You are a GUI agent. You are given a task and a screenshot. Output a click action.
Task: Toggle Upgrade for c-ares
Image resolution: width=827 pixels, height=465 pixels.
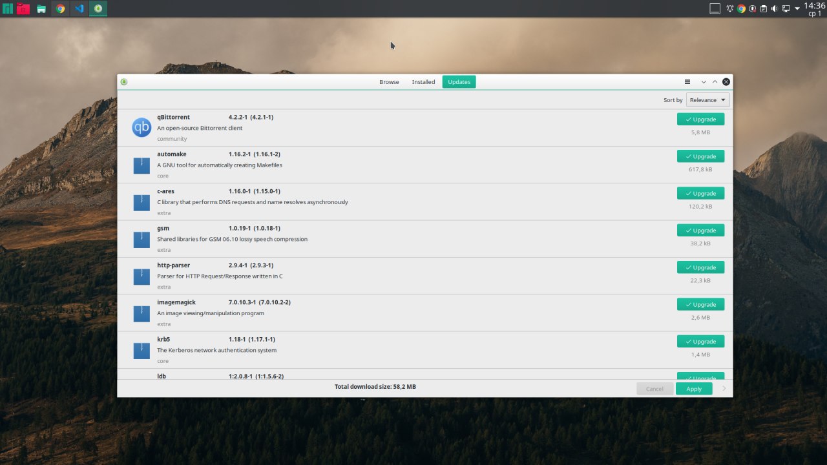pyautogui.click(x=700, y=193)
